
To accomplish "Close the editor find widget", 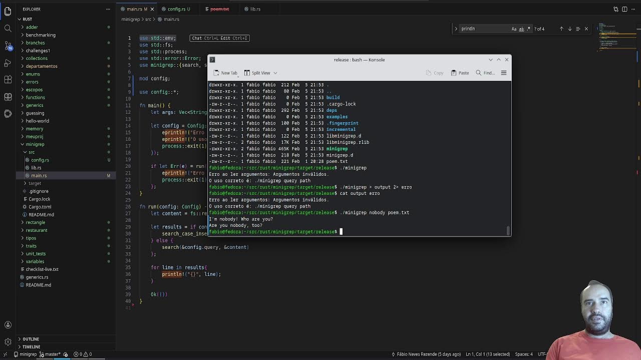I will coord(586,28).
